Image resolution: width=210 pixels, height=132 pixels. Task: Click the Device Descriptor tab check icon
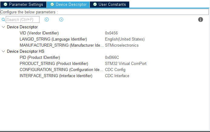(x=52, y=5)
